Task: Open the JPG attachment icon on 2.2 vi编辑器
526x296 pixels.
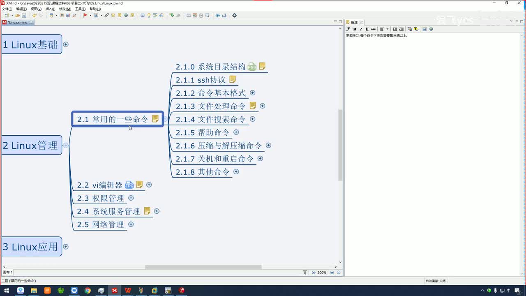Action: tap(129, 185)
